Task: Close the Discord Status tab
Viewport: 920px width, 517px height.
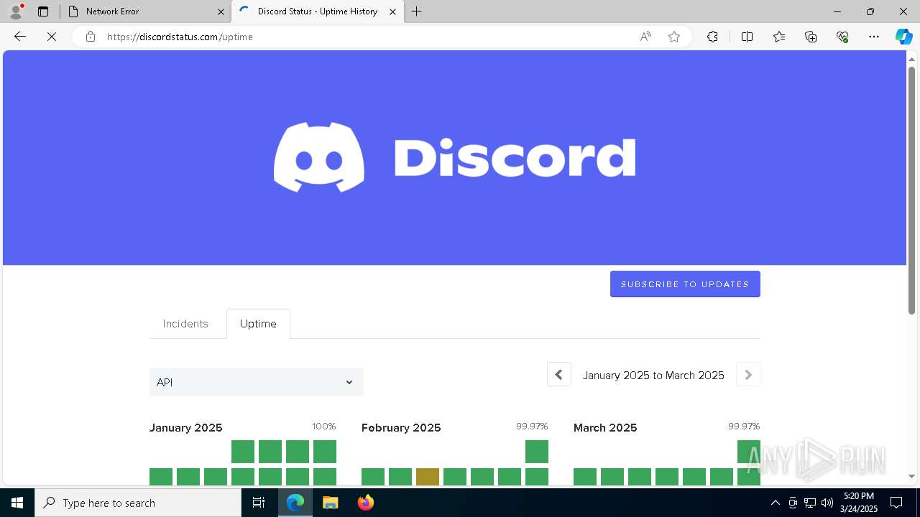Action: coord(392,11)
